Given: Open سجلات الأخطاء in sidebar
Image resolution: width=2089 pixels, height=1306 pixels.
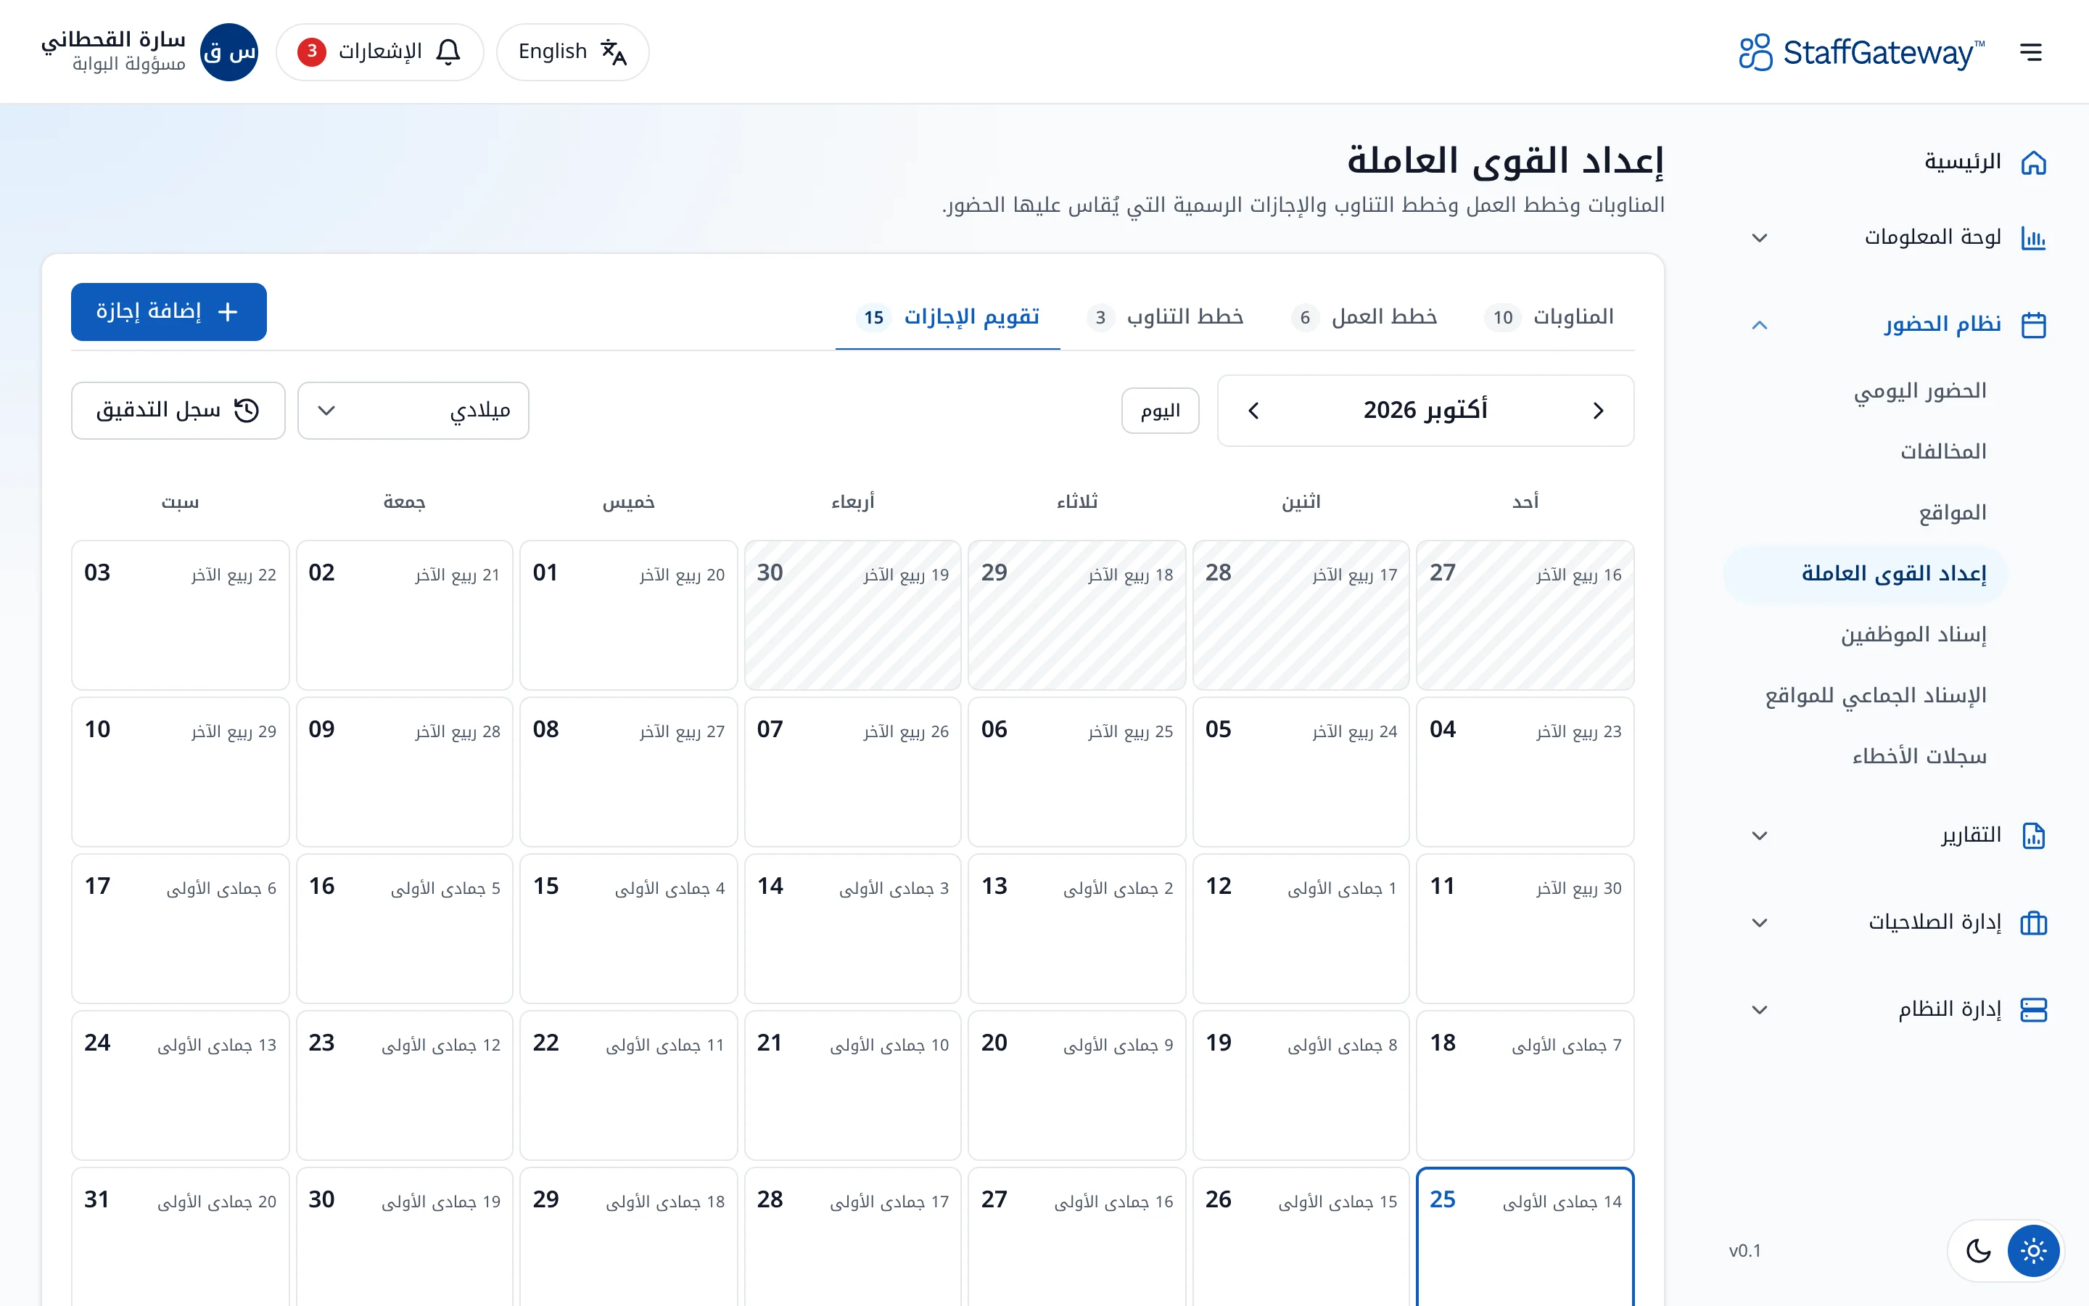Looking at the screenshot, I should (x=1919, y=757).
